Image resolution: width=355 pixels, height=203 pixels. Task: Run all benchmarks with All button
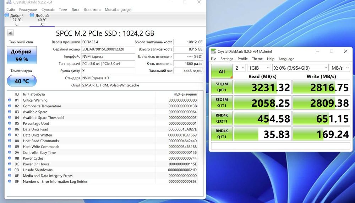[x=222, y=71]
